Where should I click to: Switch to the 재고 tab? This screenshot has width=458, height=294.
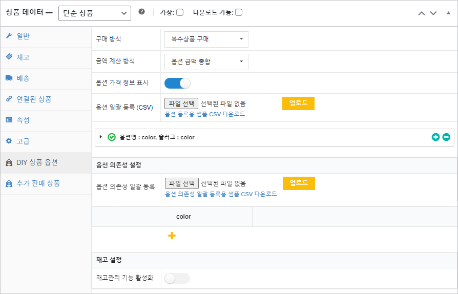click(23, 57)
